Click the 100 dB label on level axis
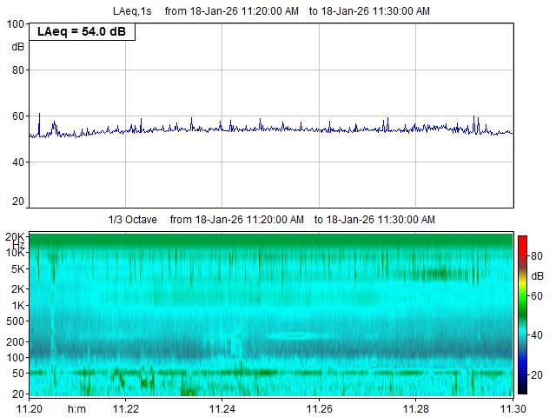The width and height of the screenshot is (556, 417). tap(17, 24)
